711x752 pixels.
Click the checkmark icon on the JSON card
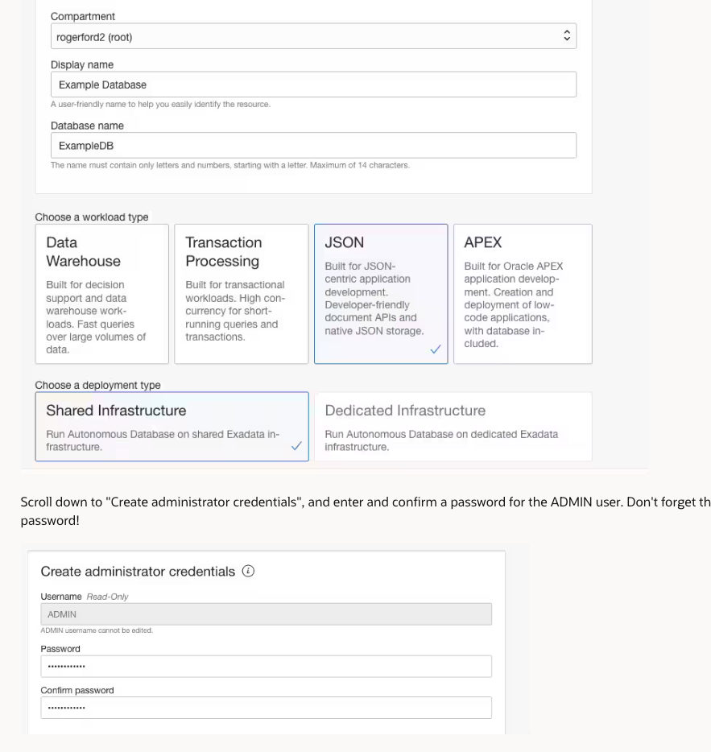click(x=436, y=350)
